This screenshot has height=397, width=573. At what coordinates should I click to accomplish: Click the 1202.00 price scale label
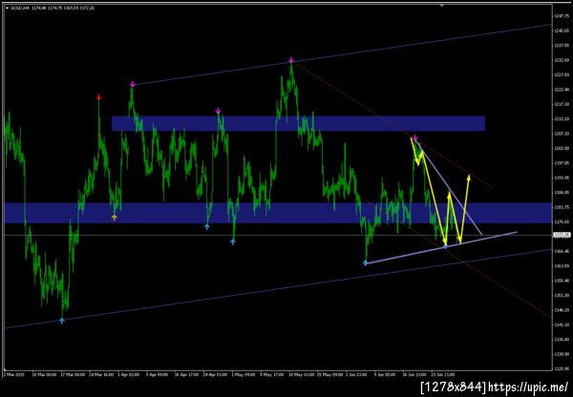click(562, 148)
